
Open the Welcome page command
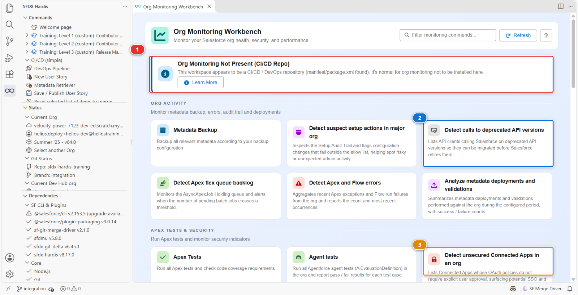[x=55, y=27]
